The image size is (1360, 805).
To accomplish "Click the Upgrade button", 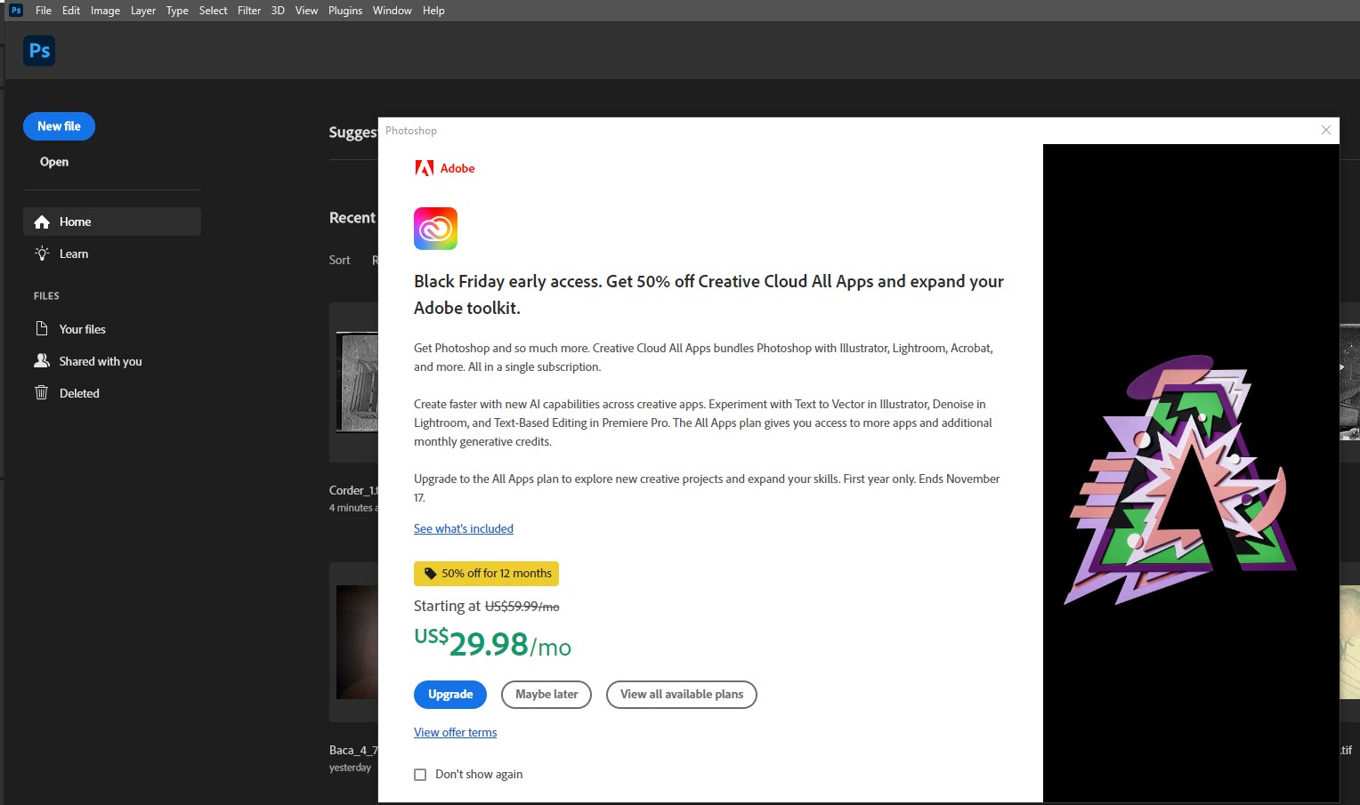I will click(x=449, y=695).
